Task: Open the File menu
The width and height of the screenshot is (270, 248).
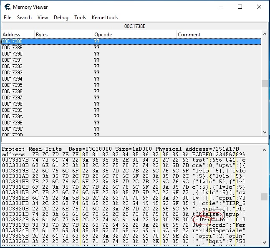Action: [x=8, y=18]
